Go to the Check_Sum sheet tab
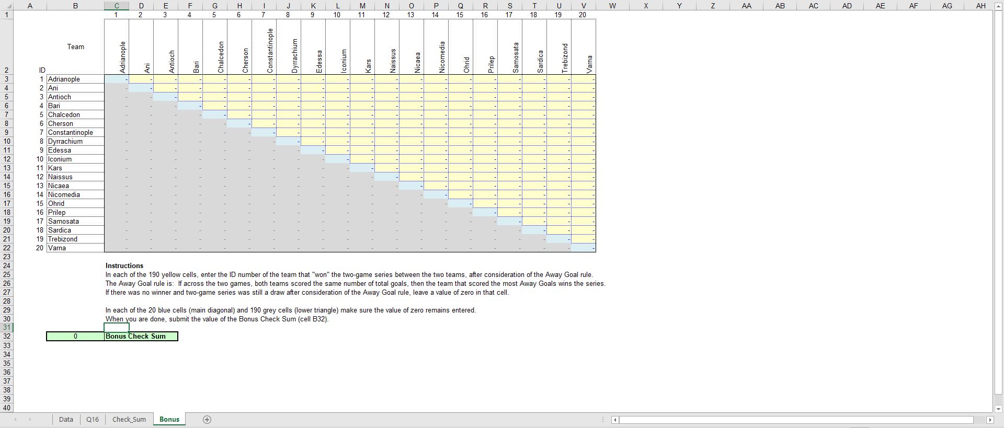The width and height of the screenshot is (1004, 428). [129, 420]
